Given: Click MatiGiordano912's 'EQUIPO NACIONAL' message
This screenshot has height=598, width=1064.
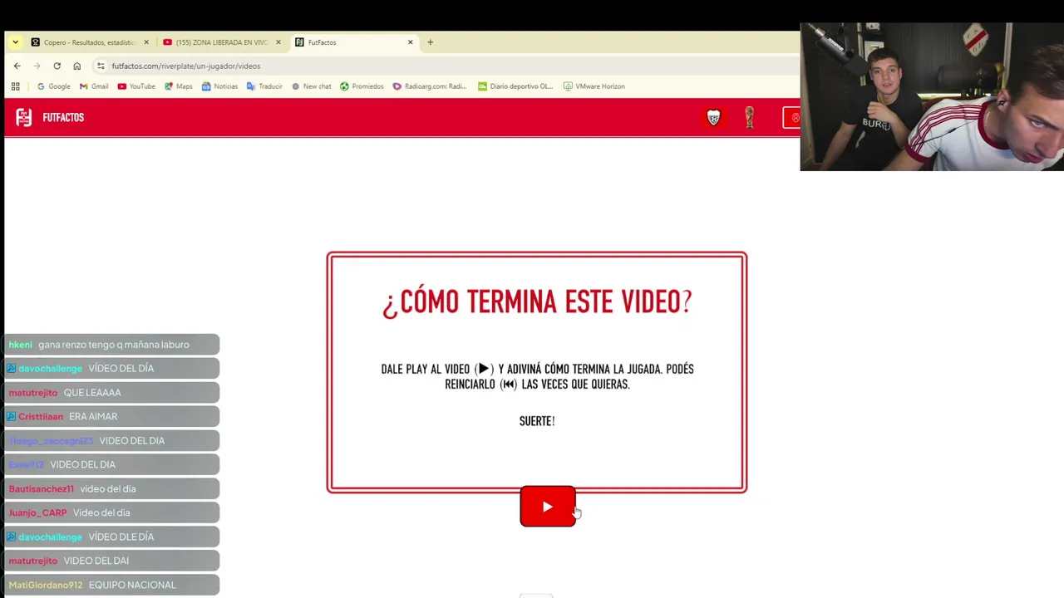Looking at the screenshot, I should [111, 586].
